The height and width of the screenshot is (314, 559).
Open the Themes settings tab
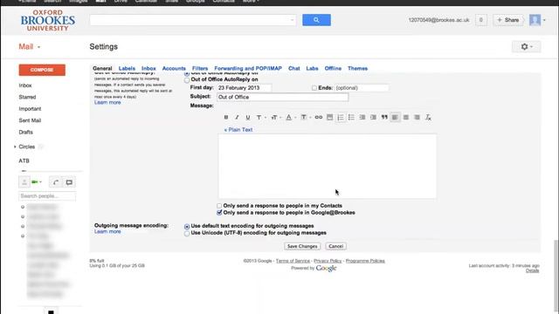coord(357,68)
